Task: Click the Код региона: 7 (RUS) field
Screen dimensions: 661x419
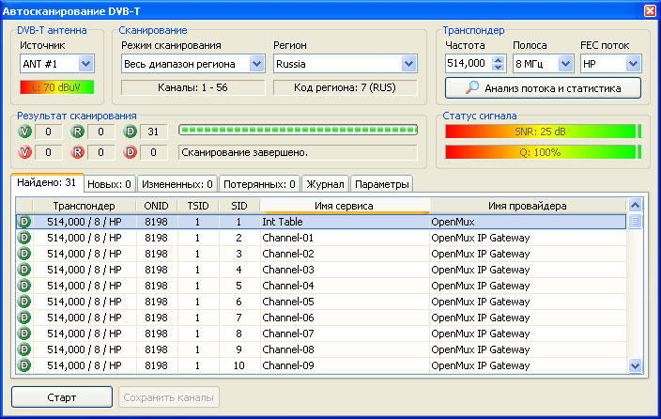Action: point(345,87)
